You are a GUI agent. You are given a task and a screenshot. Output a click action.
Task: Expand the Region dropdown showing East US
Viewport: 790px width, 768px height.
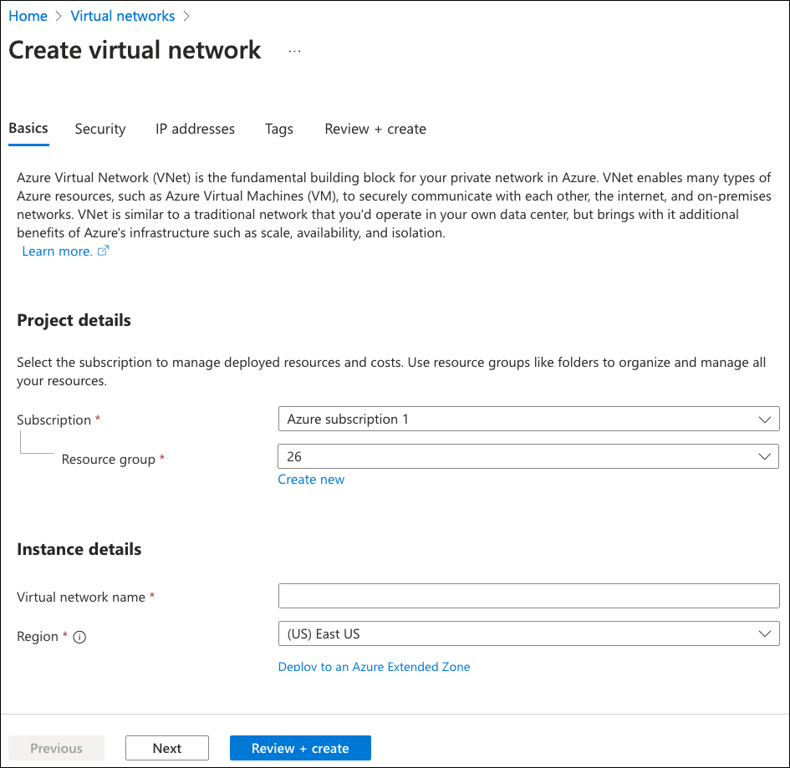click(528, 633)
